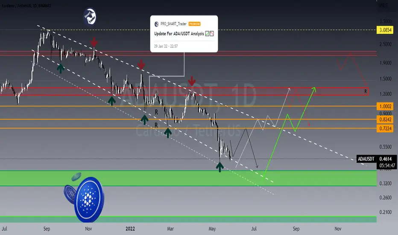Click the 1.2000 price axis label
Screen dimensions: 398x235
[386, 94]
